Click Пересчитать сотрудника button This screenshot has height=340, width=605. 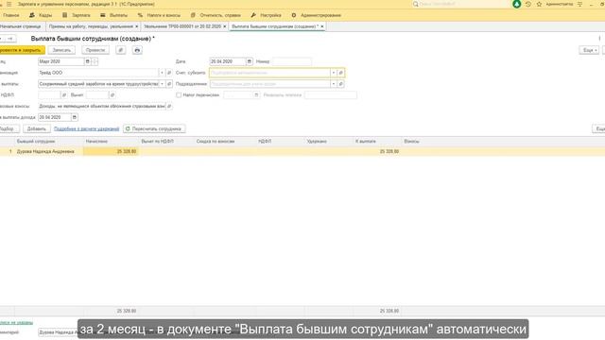[x=154, y=128]
